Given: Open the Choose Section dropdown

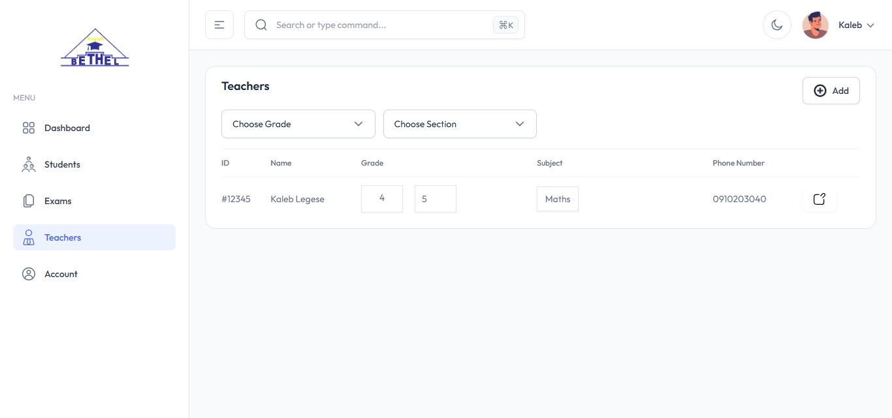Looking at the screenshot, I should (x=459, y=124).
